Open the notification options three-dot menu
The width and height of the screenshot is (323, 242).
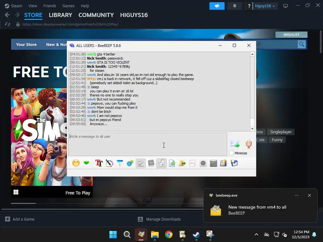(297, 195)
